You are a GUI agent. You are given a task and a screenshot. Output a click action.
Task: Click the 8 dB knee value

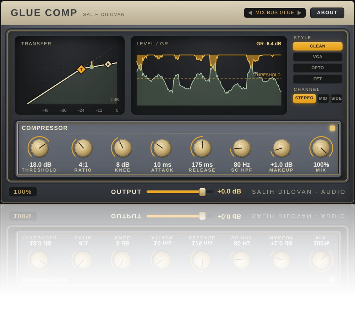[123, 165]
